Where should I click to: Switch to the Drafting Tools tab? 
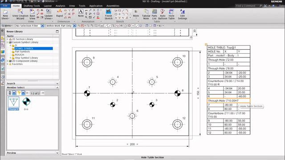tap(32, 6)
